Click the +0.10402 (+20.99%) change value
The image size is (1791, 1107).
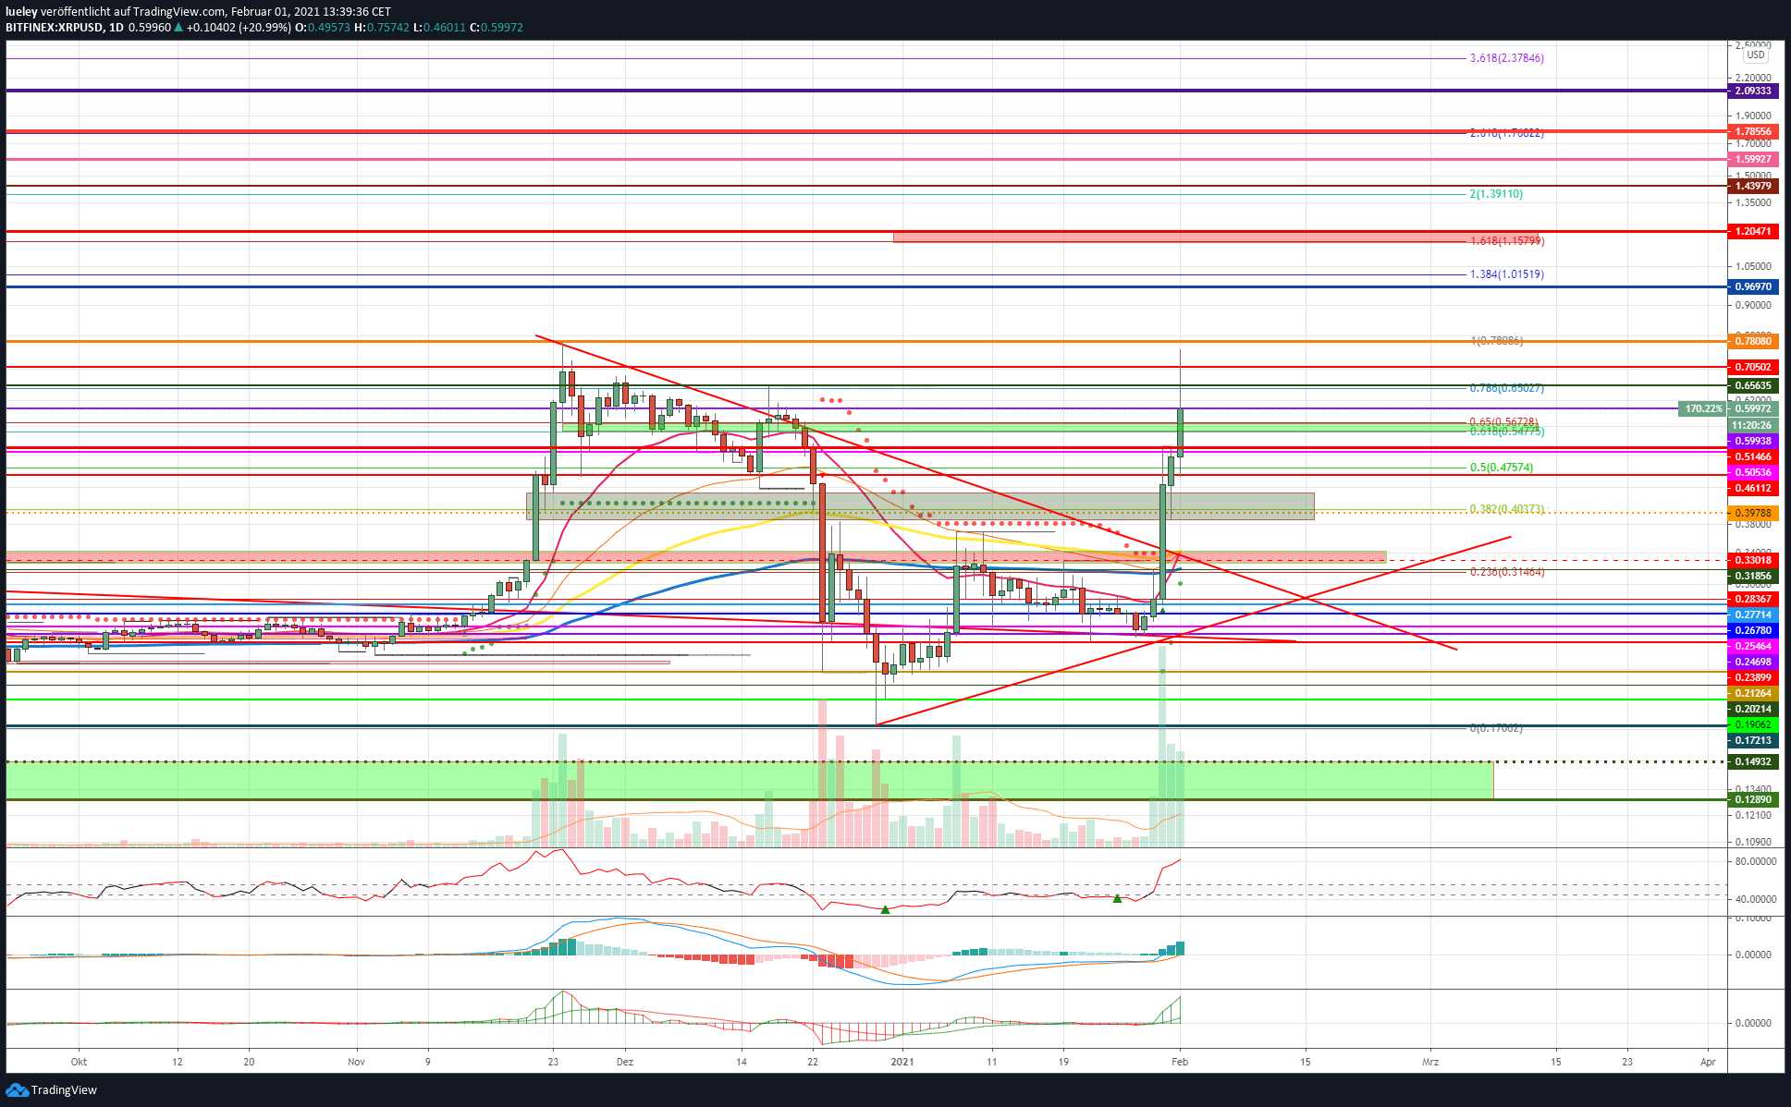click(239, 28)
